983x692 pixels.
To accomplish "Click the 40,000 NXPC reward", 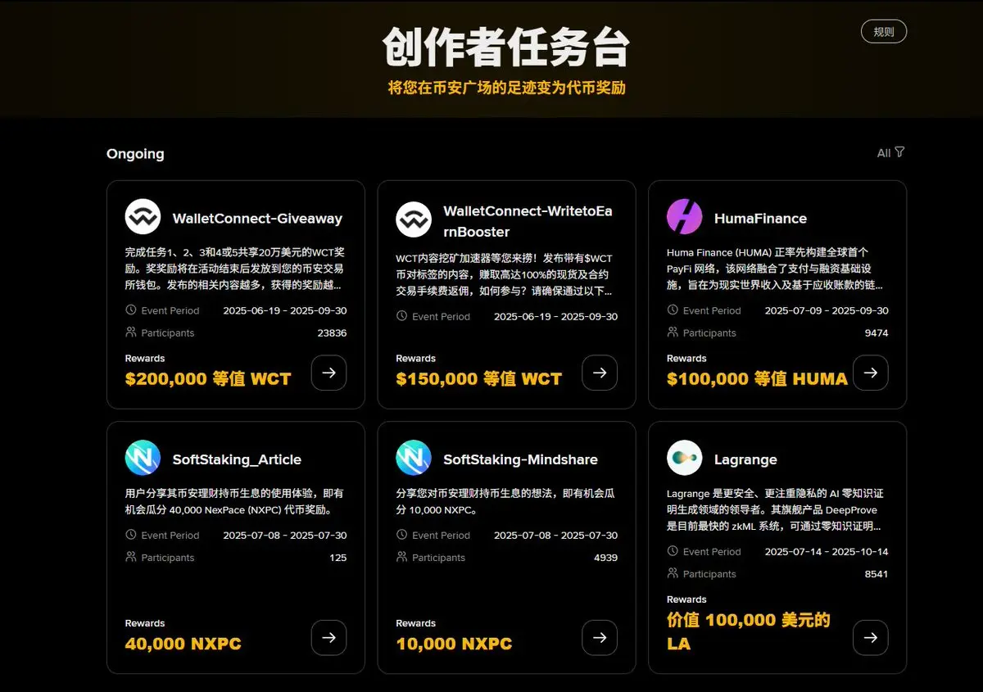I will pyautogui.click(x=183, y=644).
